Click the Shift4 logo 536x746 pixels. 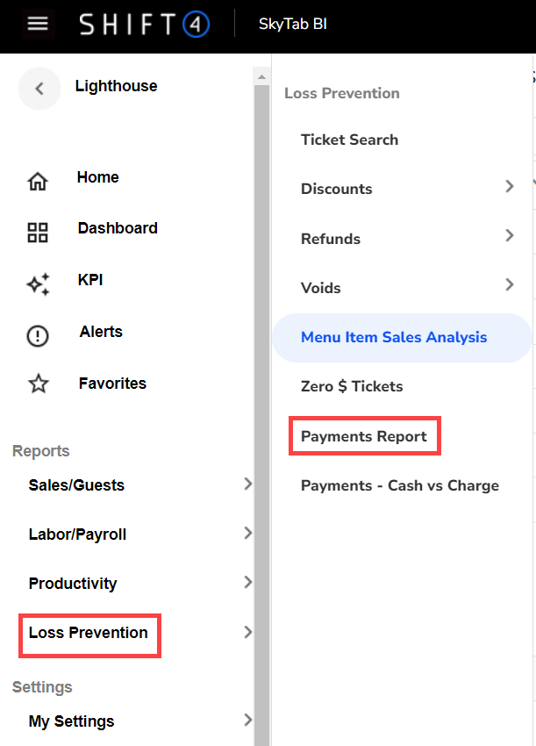coord(145,25)
